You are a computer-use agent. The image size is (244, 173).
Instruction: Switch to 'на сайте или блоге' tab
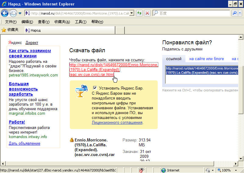(206, 59)
